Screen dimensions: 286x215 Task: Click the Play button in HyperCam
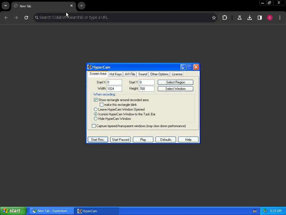click(143, 139)
